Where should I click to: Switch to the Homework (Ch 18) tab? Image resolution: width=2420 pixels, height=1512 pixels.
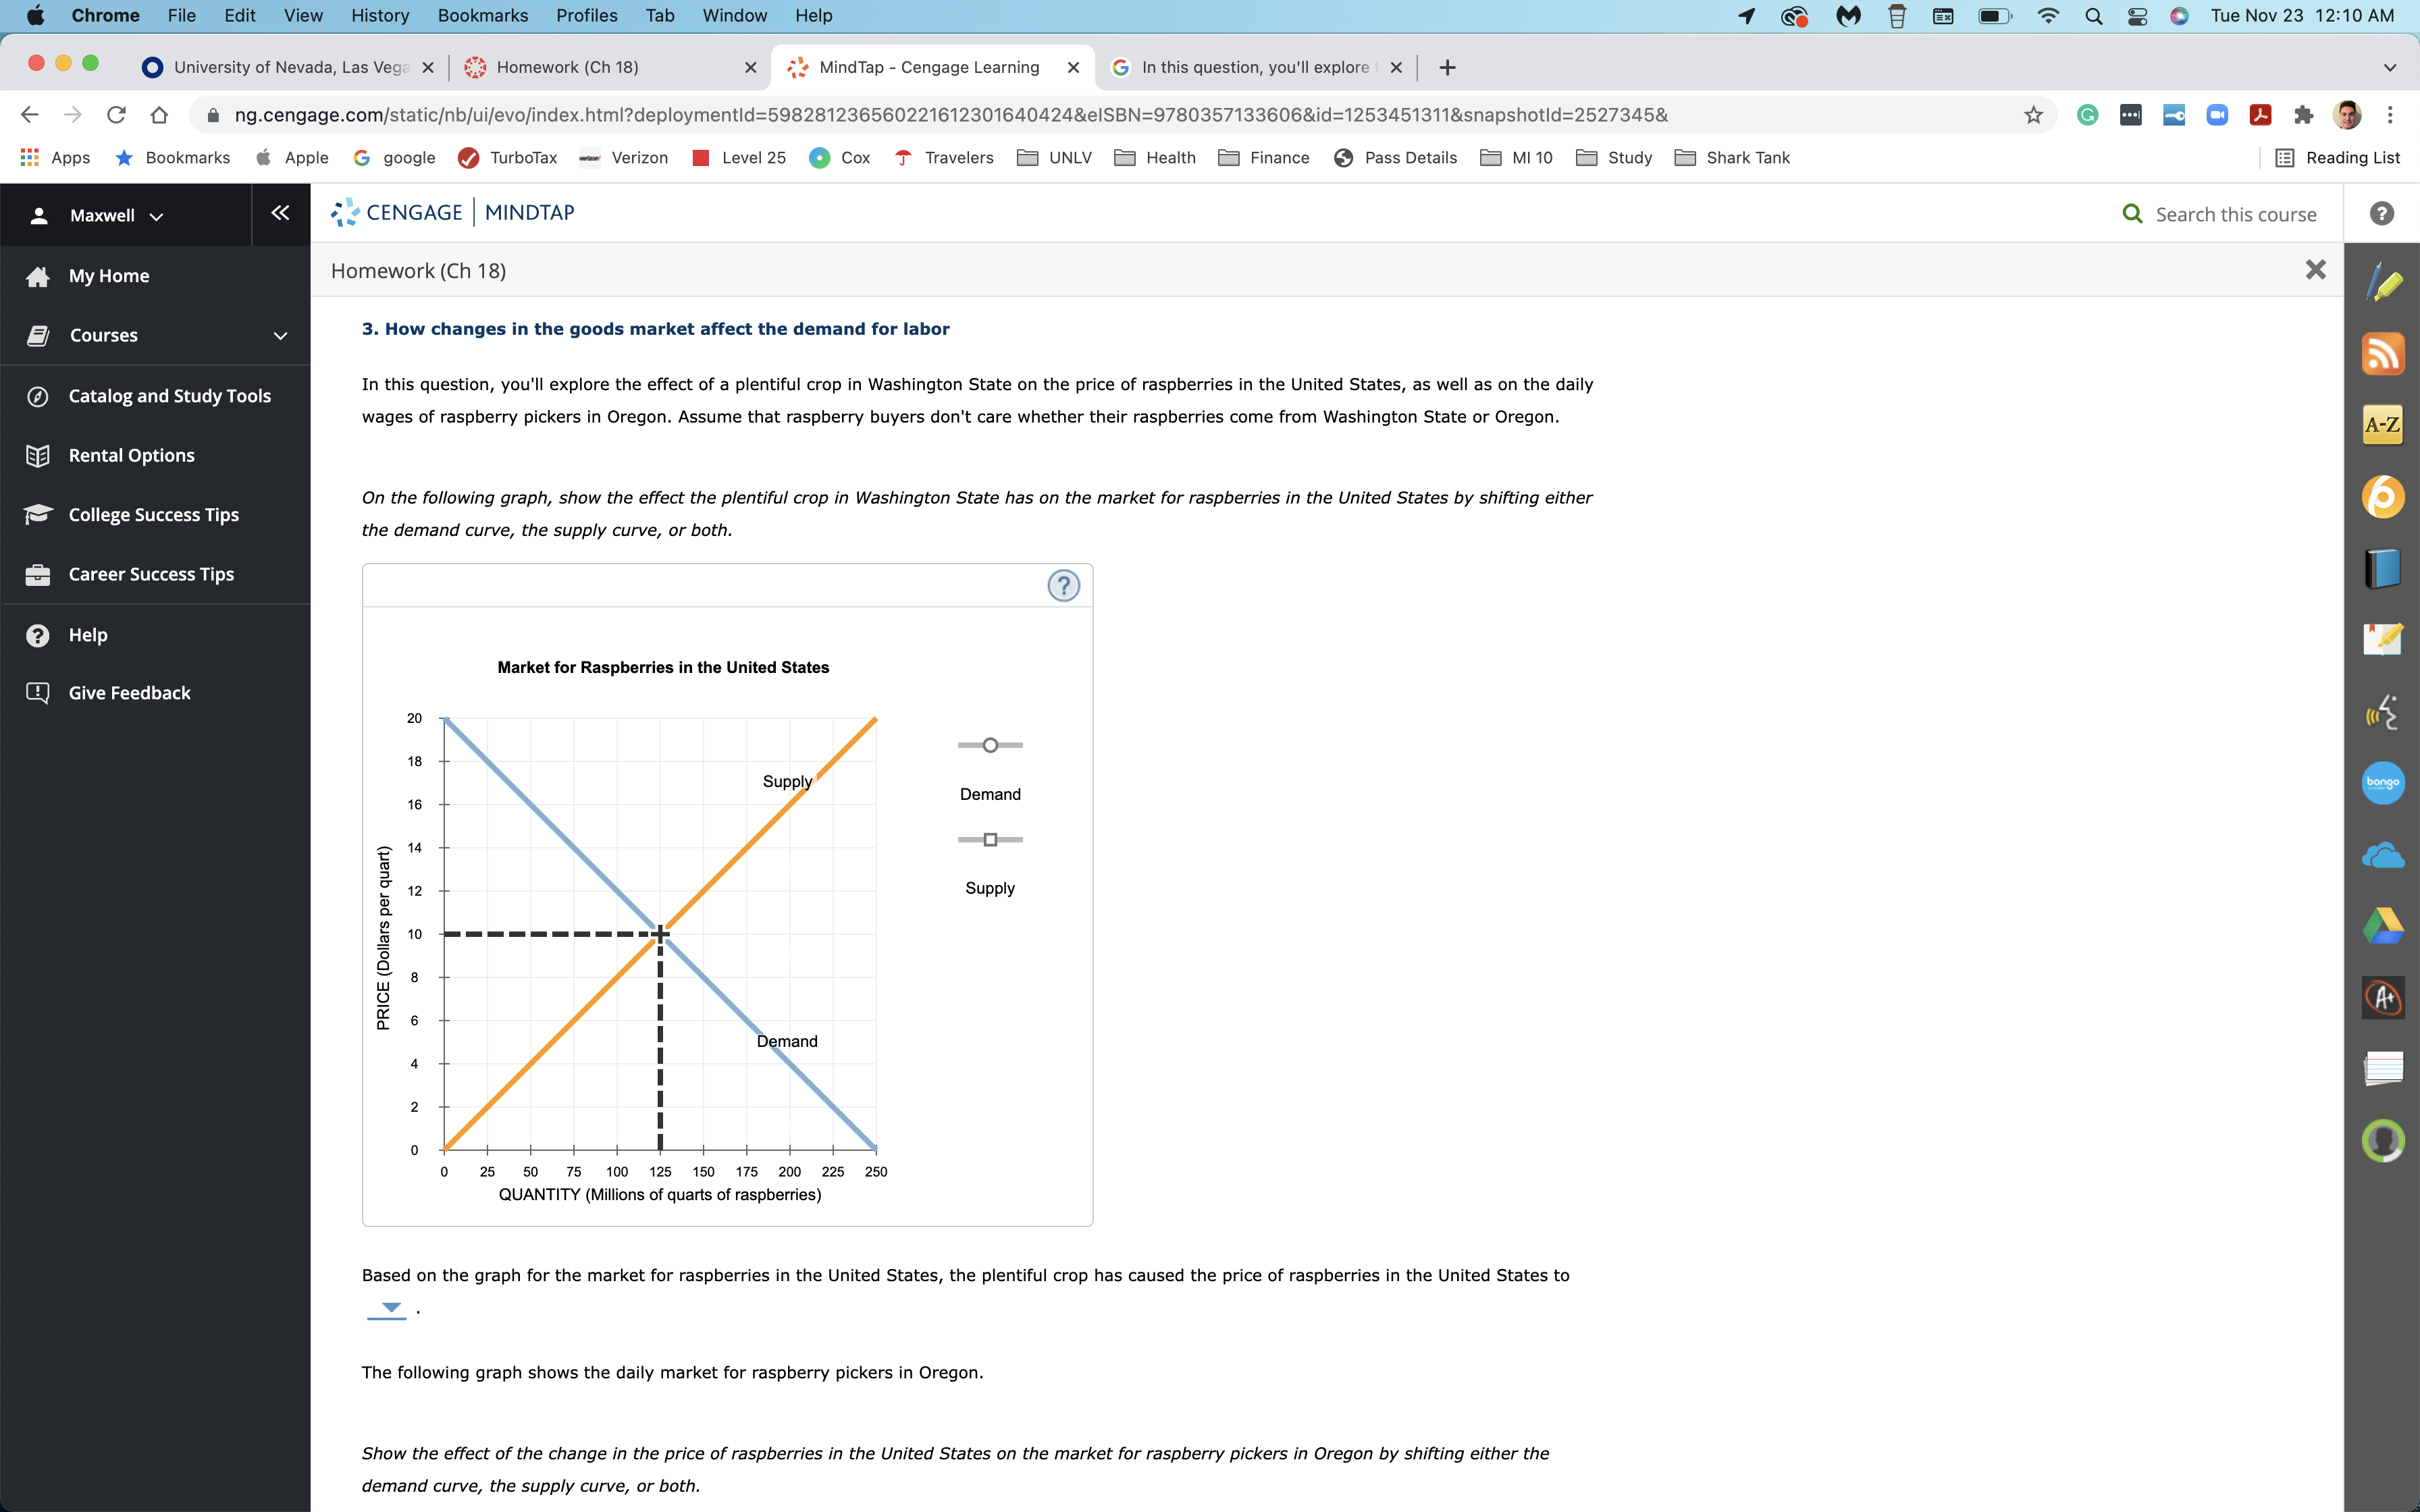(569, 67)
